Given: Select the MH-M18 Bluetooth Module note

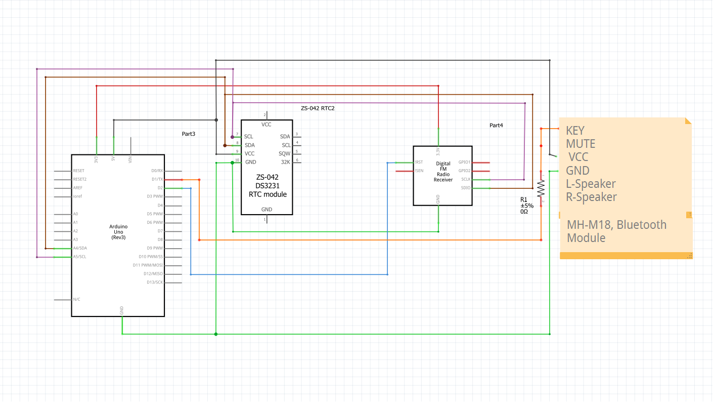Looking at the screenshot, I should coord(618,231).
